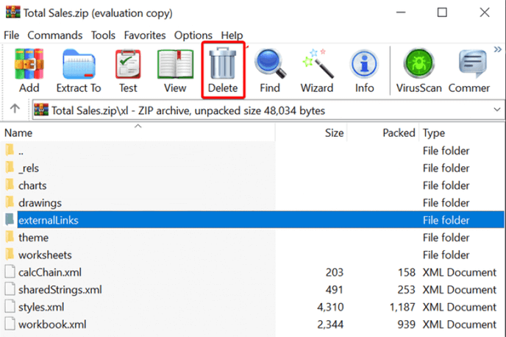Open the Comment tool
Screen dimensions: 506x337
pos(469,71)
